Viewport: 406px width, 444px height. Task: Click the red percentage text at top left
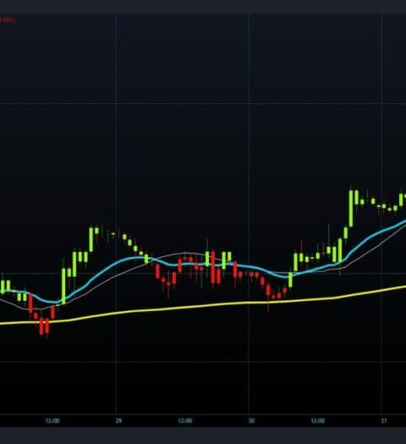click(x=7, y=19)
